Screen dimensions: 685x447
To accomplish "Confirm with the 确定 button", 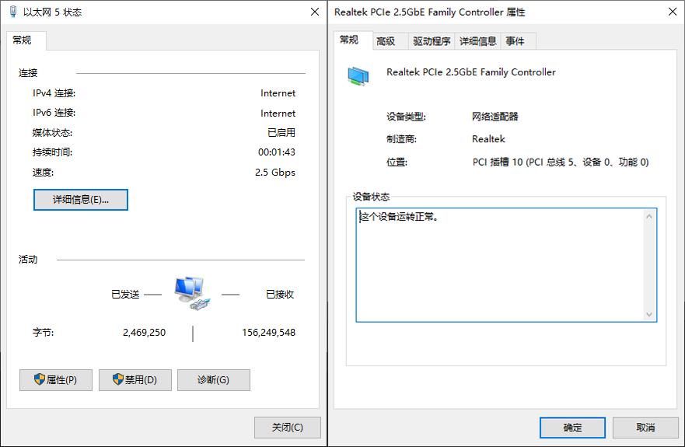I will [x=572, y=427].
